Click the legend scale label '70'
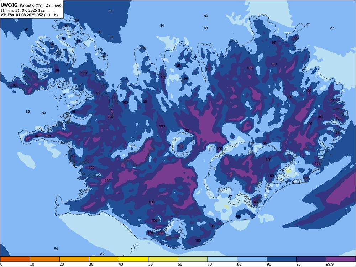356x267 pixels. point(210,264)
